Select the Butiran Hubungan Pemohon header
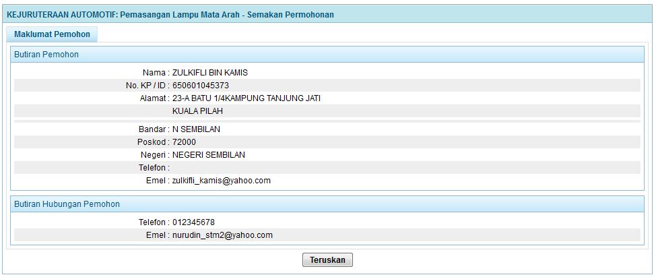Image resolution: width=654 pixels, height=277 pixels. coord(327,204)
